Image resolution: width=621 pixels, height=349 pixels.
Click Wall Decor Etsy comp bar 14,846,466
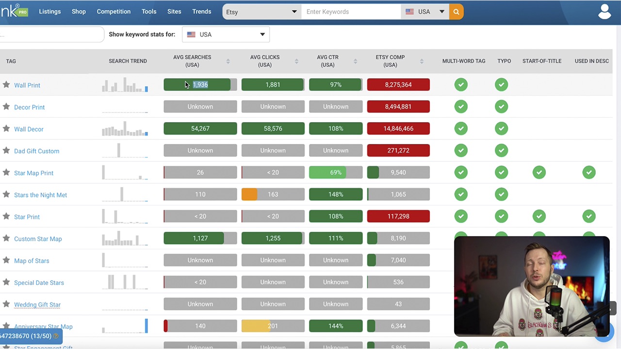tap(398, 128)
